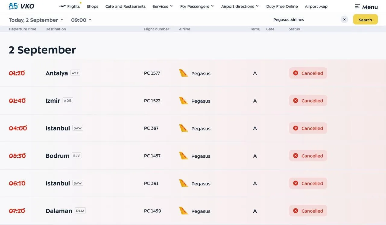Click Cancelled status for PC 387
This screenshot has width=386, height=225.
(308, 128)
